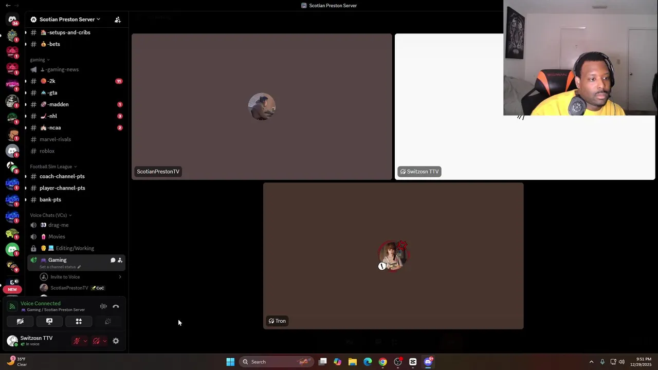This screenshot has width=658, height=370.
Task: Open Task View on taskbar
Action: 322,362
